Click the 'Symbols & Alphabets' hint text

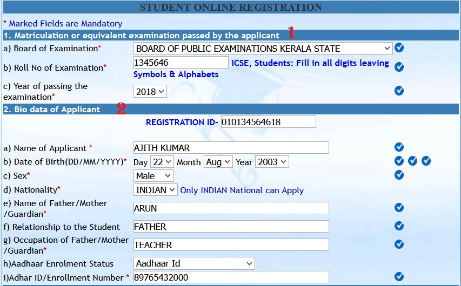[x=176, y=74]
